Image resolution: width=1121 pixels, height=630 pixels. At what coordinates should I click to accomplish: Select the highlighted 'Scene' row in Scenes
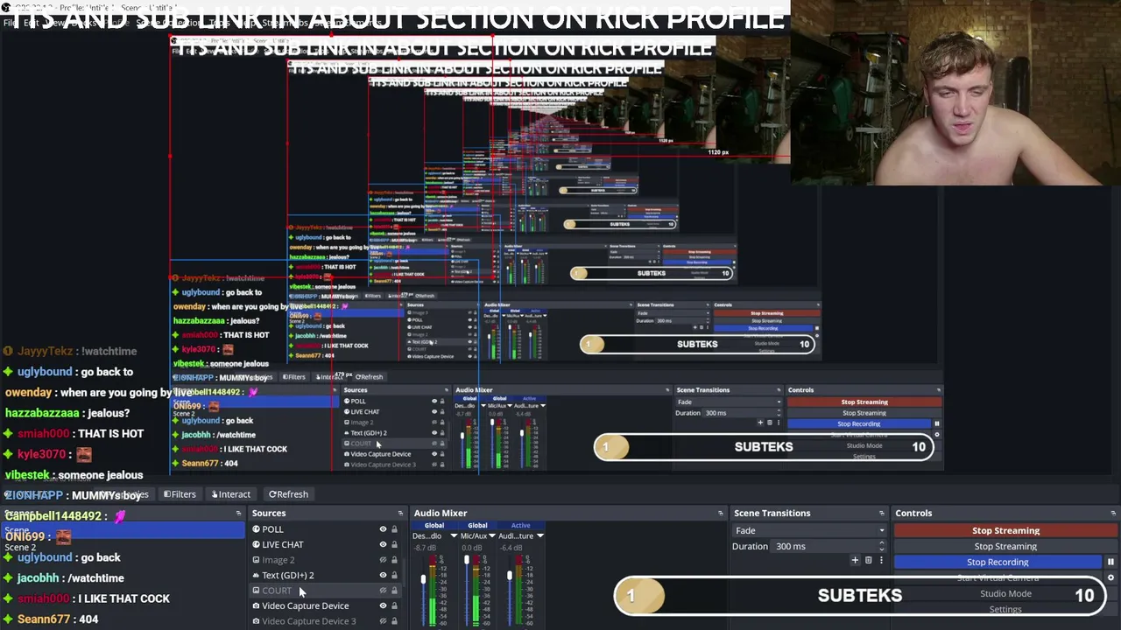click(123, 530)
